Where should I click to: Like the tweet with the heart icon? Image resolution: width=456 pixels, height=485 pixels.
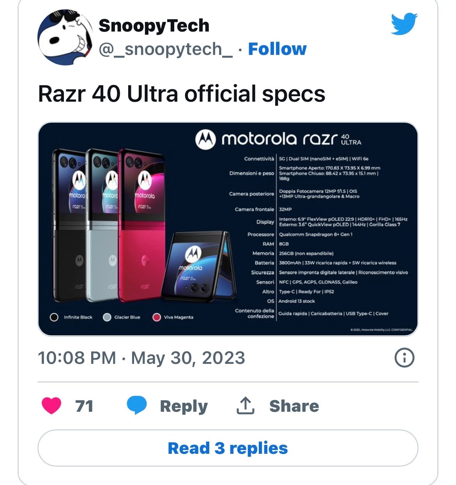(x=51, y=406)
